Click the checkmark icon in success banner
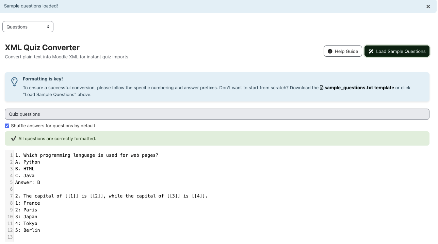The height and width of the screenshot is (244, 438). point(14,138)
